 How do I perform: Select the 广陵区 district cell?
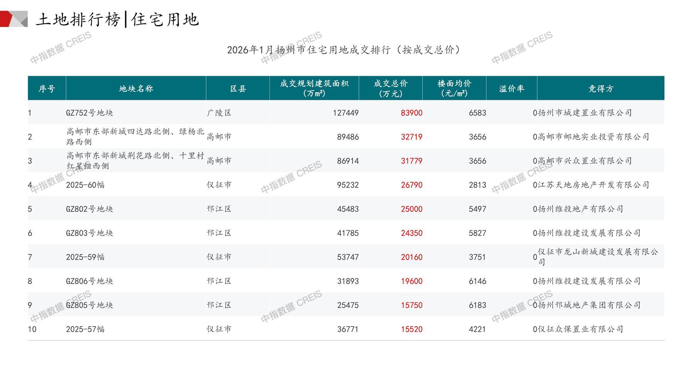(x=219, y=113)
